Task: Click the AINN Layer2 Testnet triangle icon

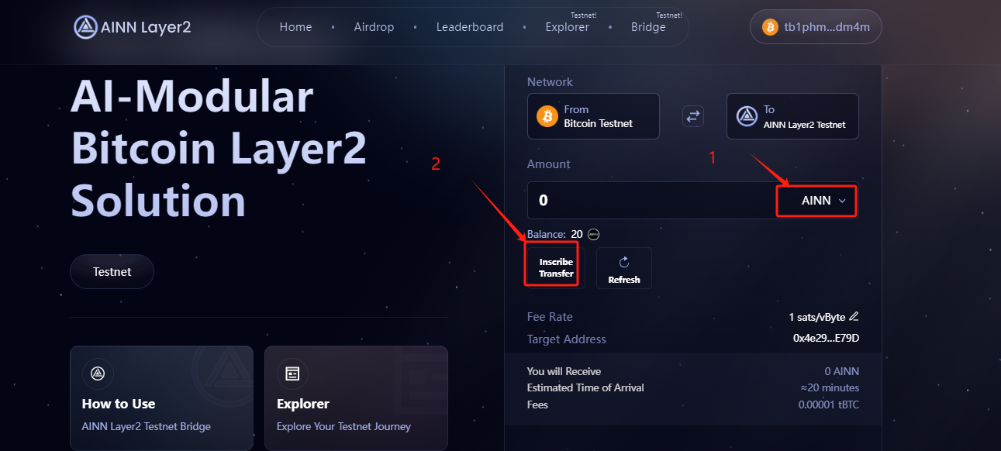Action: 747,116
